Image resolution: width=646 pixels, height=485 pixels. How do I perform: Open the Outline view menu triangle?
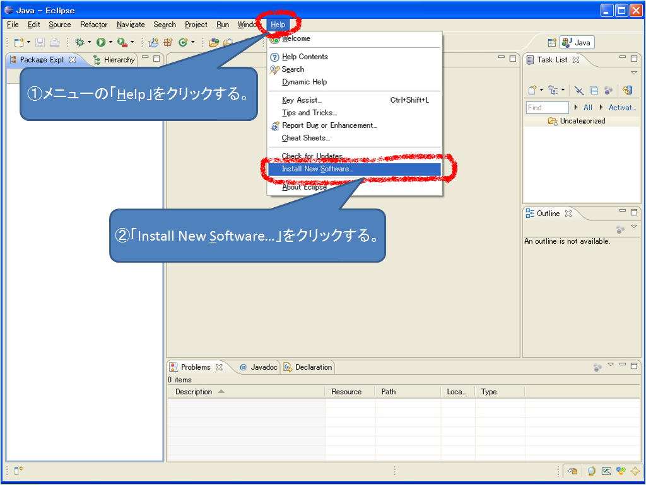click(634, 227)
